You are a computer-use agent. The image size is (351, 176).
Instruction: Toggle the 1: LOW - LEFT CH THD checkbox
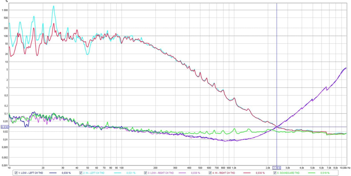click(16, 173)
